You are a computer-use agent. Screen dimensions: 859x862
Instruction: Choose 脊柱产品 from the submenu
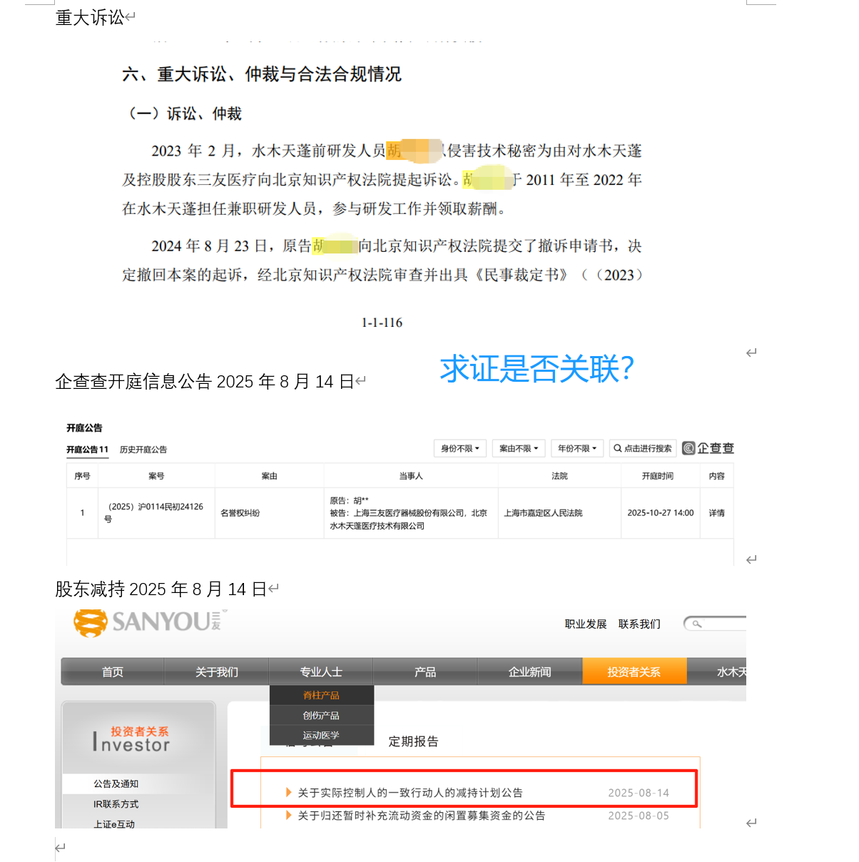(321, 695)
